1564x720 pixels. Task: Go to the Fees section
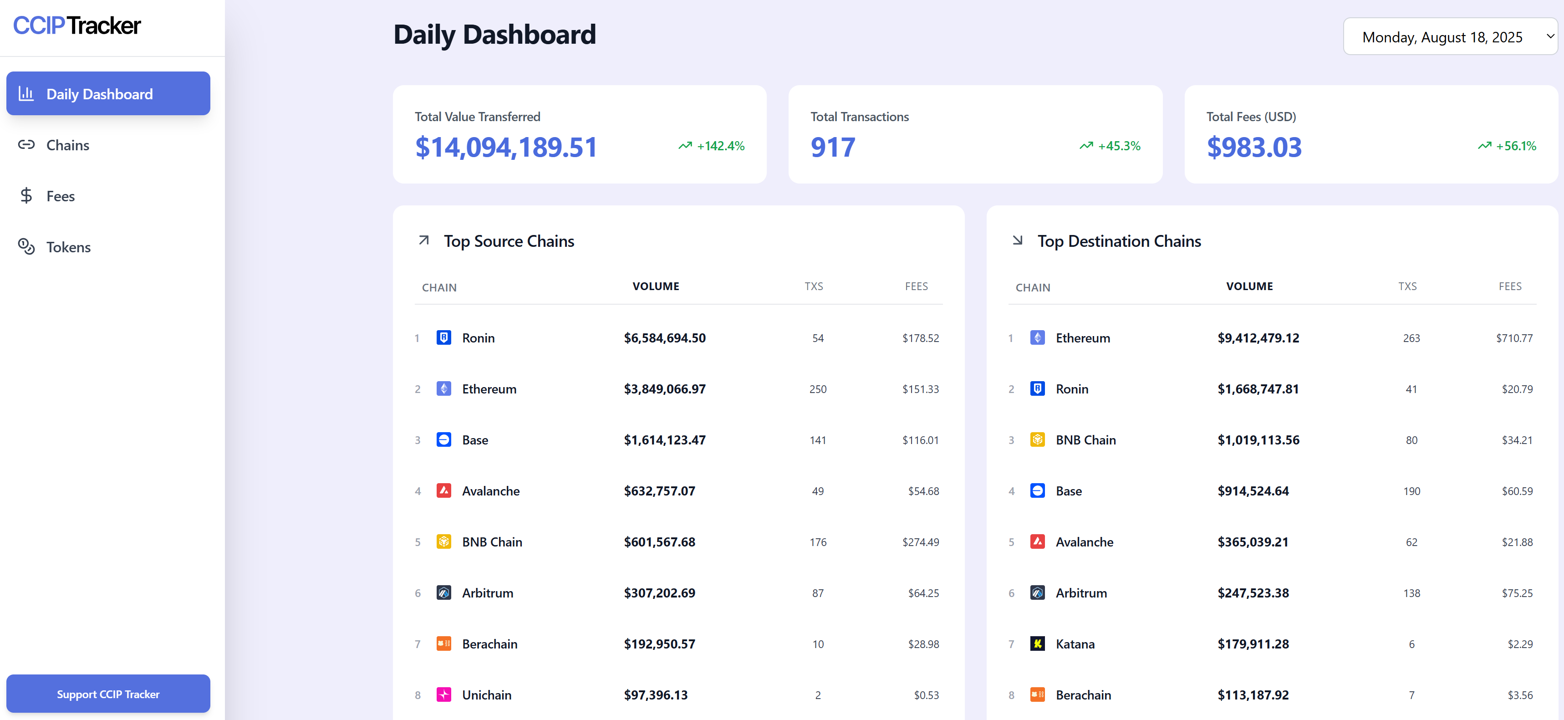pyautogui.click(x=60, y=196)
